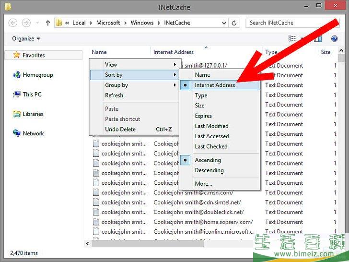This screenshot has width=349, height=262.
Task: Open the View submenu
Action: [135, 65]
